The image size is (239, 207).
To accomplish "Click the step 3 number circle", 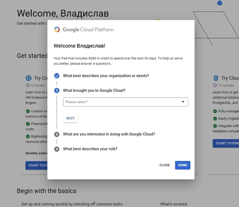I will [x=57, y=134].
